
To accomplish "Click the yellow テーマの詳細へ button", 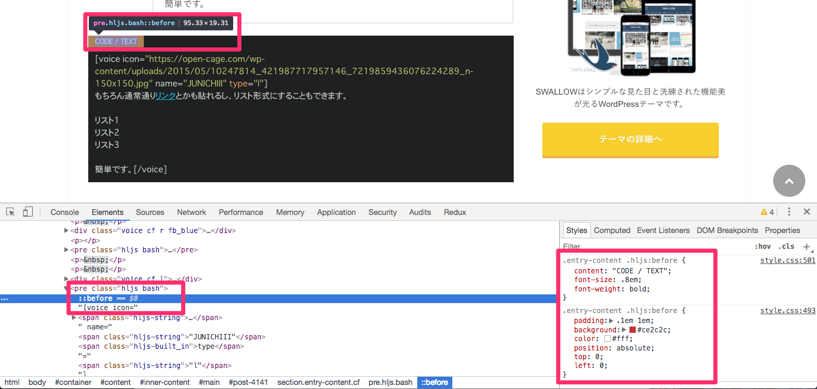I will point(630,140).
